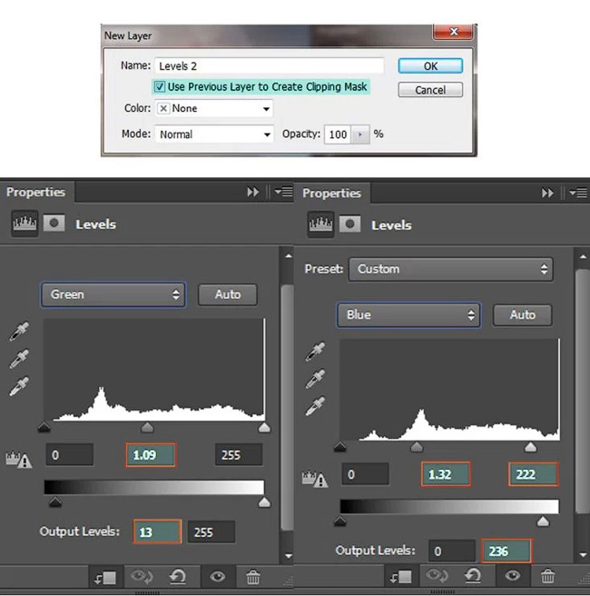Toggle layer visibility eye in Blue panel
Screen dimensions: 590x596
[513, 575]
